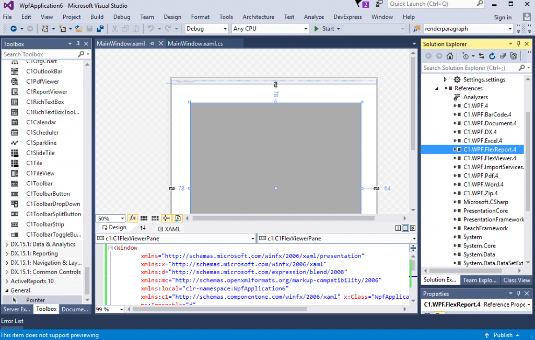Click Sign in link
535x340 pixels.
[x=503, y=17]
